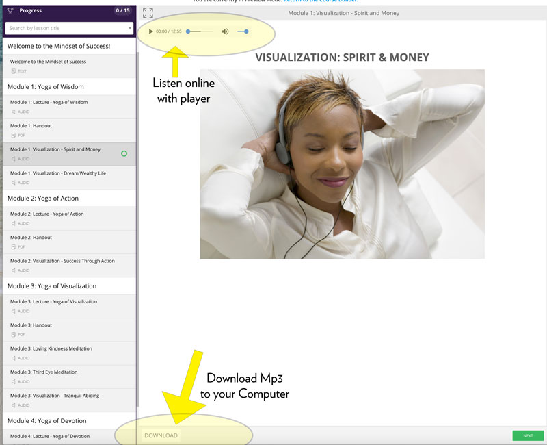
Task: Click the PDF icon under Module 3: Handout
Action: pos(14,335)
